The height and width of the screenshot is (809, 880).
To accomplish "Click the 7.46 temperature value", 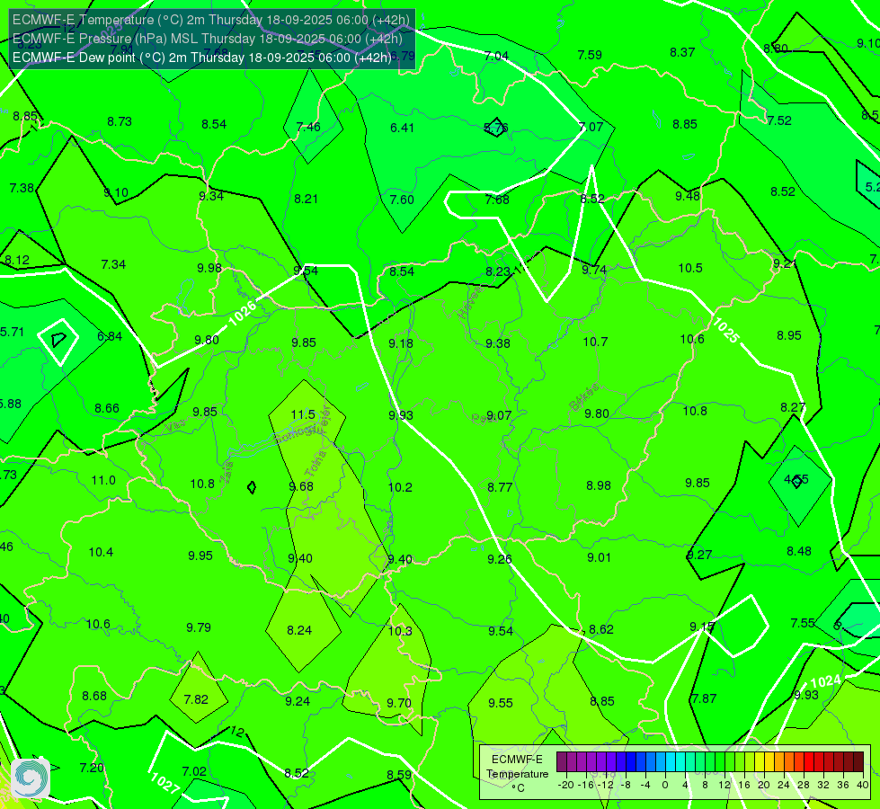I will 308,127.
